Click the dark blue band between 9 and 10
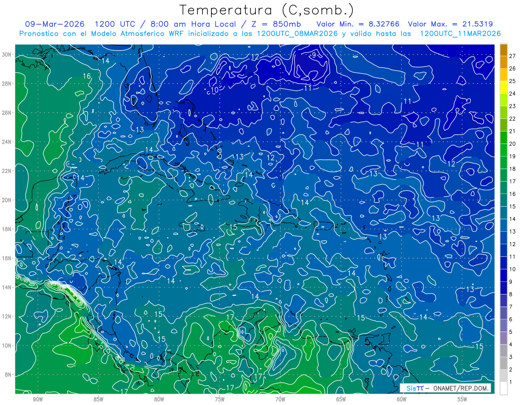This screenshot has height=405, width=524. pos(503,276)
